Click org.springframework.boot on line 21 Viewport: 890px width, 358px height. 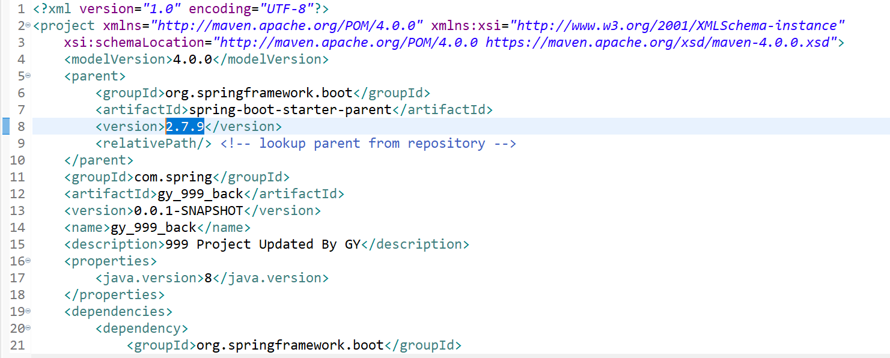tap(290, 345)
